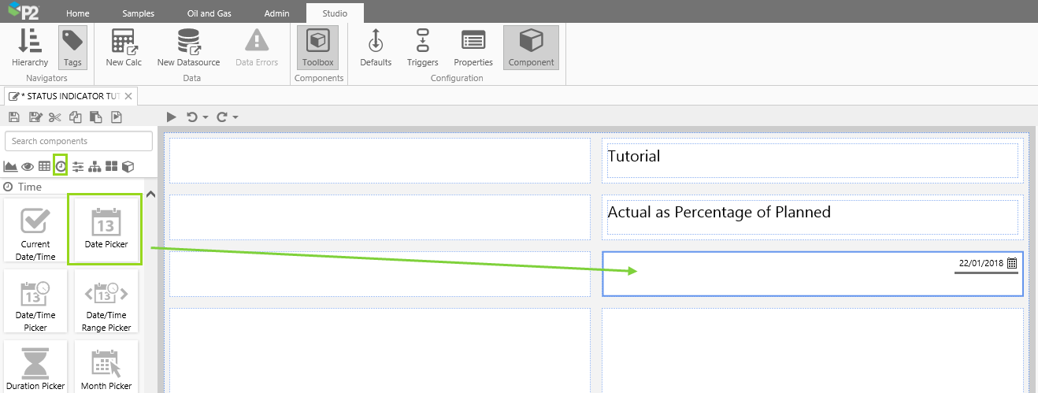Create a New Calc

pos(124,47)
